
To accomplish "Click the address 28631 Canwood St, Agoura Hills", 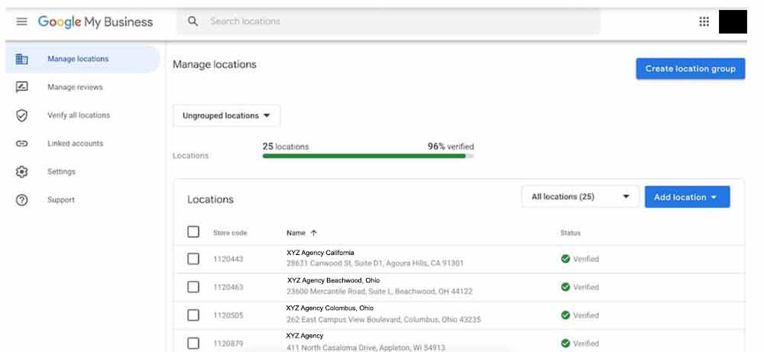I will [x=375, y=263].
